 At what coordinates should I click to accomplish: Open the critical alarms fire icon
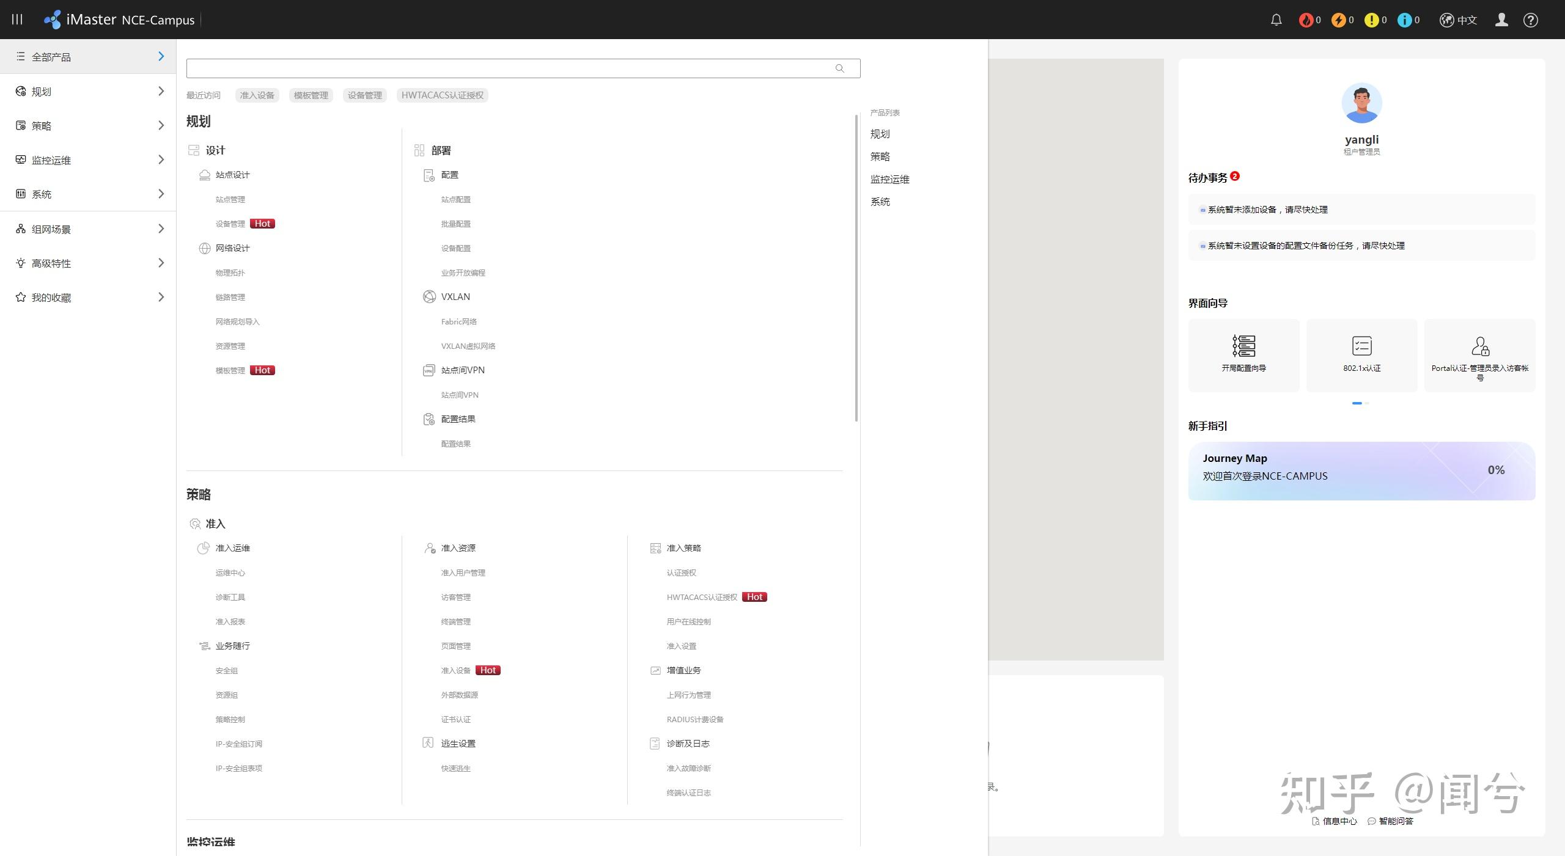(x=1306, y=20)
